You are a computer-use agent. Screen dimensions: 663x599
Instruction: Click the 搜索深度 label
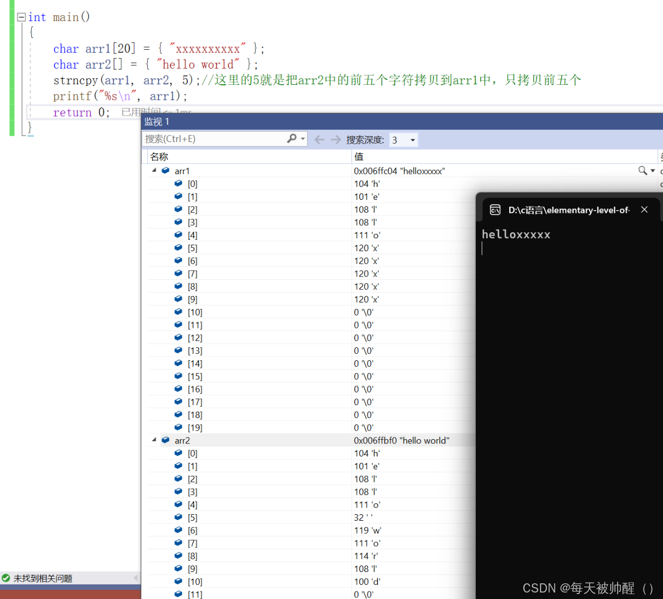coord(365,140)
